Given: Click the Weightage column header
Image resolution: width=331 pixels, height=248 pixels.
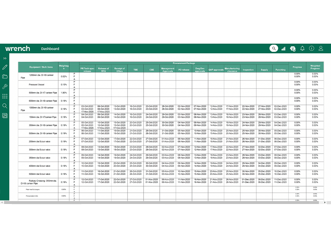Looking at the screenshot, I should tap(64, 67).
